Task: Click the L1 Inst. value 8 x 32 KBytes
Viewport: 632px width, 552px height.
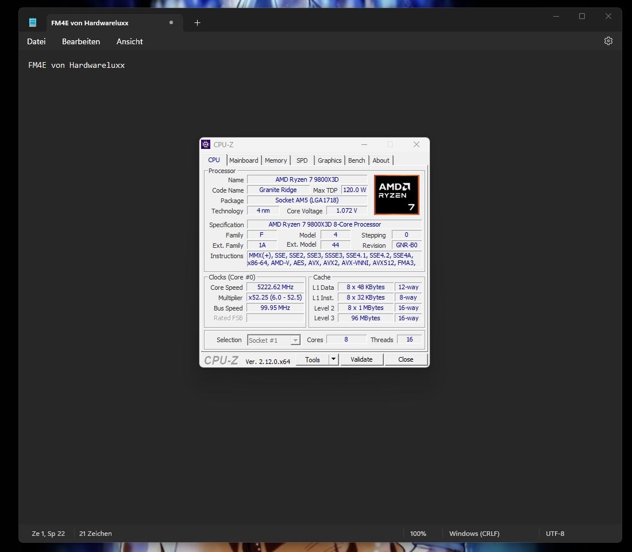Action: pos(365,297)
